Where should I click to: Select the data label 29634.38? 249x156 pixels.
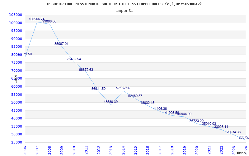234,132
